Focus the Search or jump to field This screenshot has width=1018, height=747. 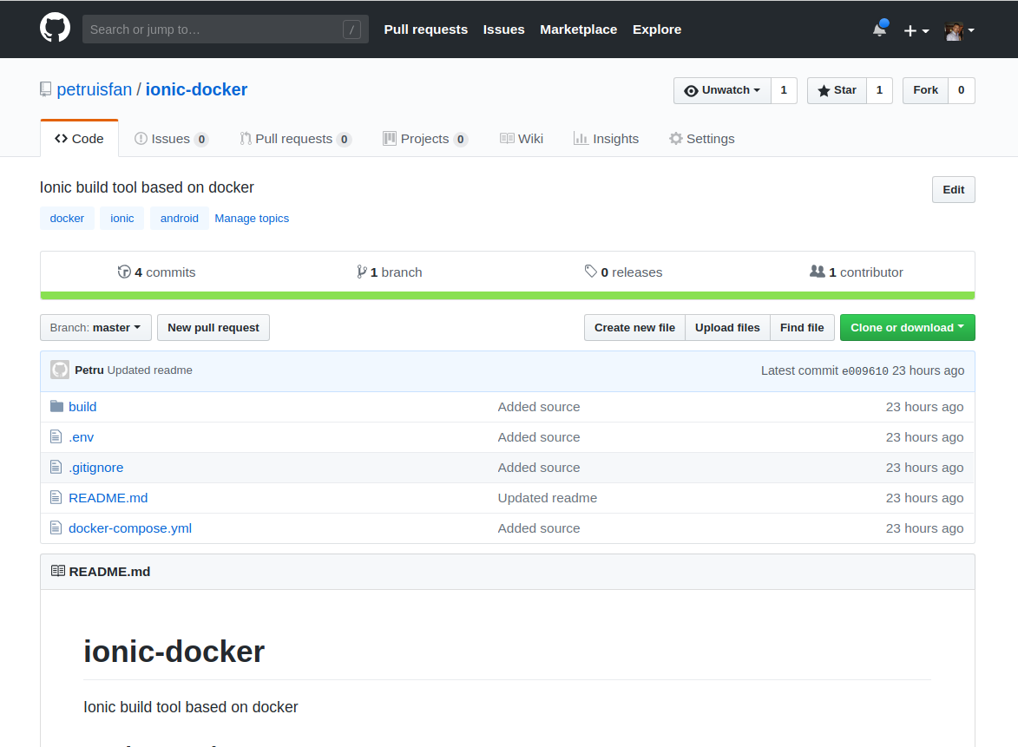pos(226,29)
